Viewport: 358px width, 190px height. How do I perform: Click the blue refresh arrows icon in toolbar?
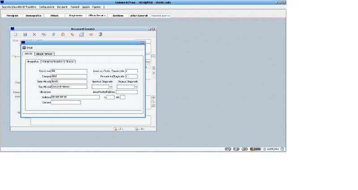53,35
